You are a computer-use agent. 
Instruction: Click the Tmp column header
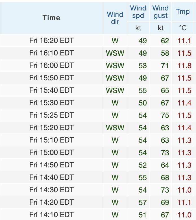coord(183,12)
